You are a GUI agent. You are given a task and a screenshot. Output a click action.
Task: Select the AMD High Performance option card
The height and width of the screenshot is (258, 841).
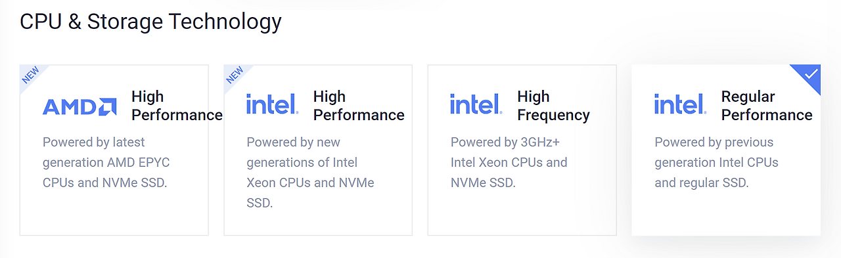[114, 150]
